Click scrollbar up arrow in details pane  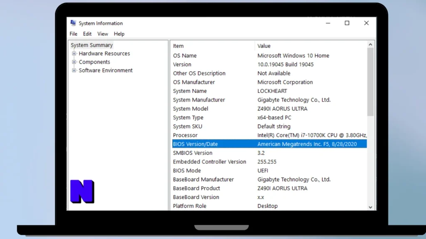pos(370,44)
